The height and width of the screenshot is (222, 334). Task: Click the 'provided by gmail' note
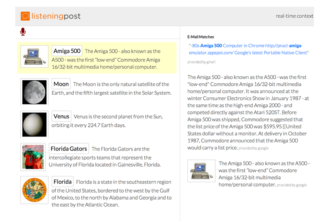[x=201, y=62]
